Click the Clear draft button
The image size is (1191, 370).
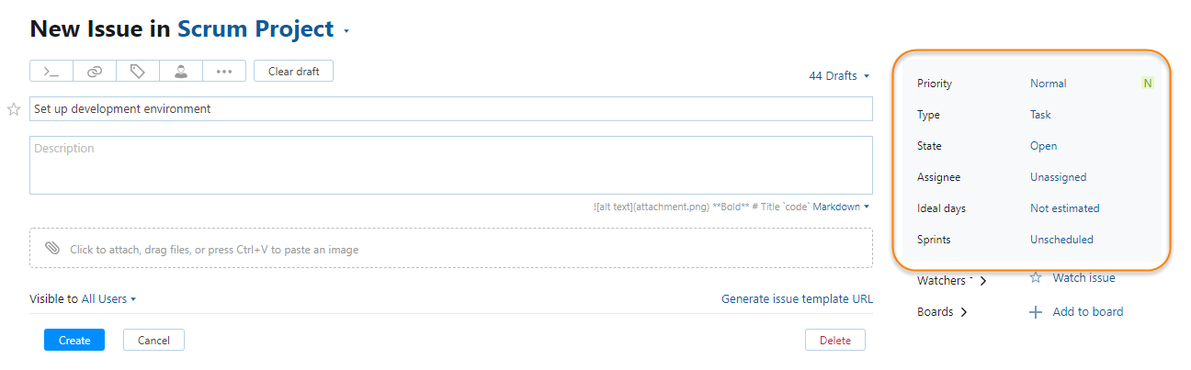[x=293, y=71]
